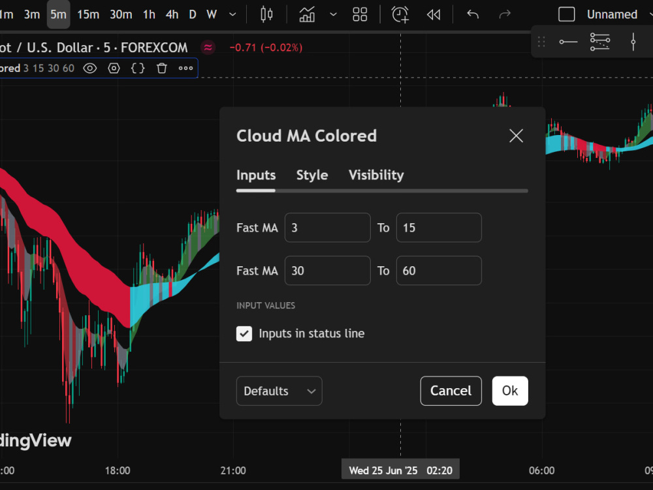Select the 5m timeframe
The height and width of the screenshot is (490, 653).
click(x=58, y=14)
